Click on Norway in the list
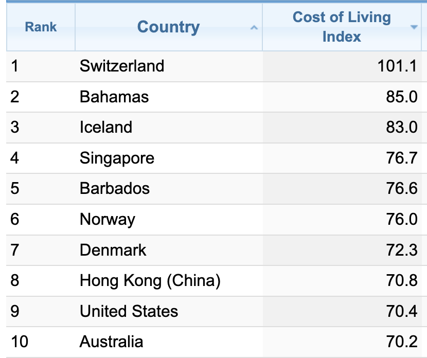 pyautogui.click(x=108, y=219)
